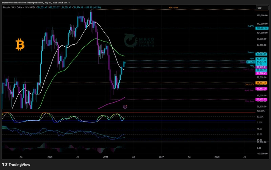Click the PWH line label
Screen dimensions: 271x170
tap(252, 59)
